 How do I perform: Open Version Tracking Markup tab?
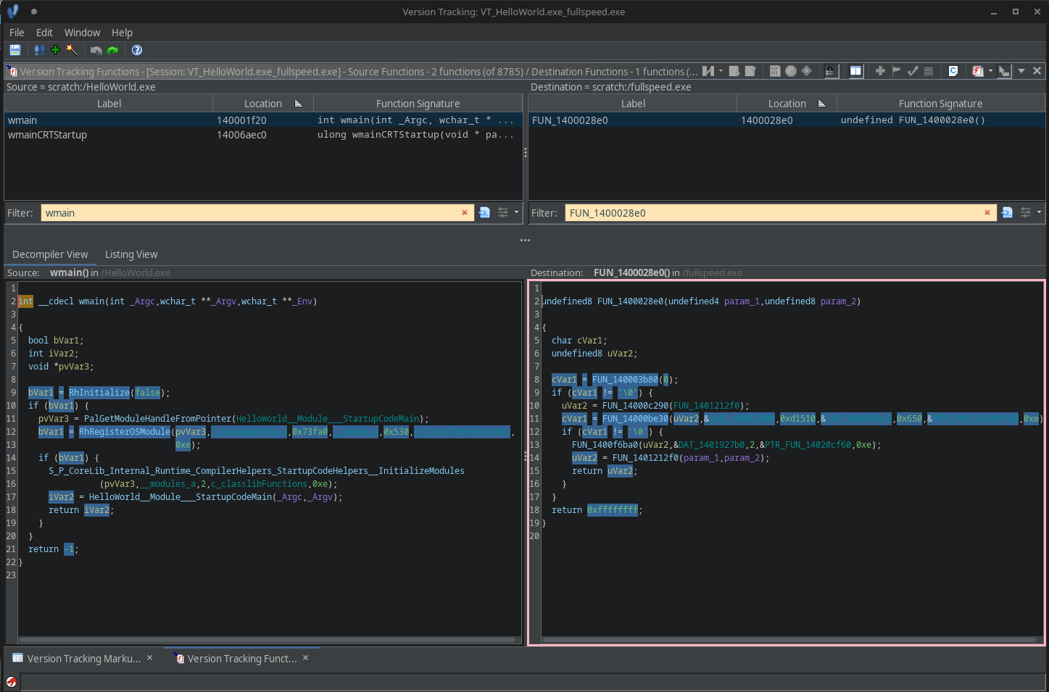click(84, 659)
